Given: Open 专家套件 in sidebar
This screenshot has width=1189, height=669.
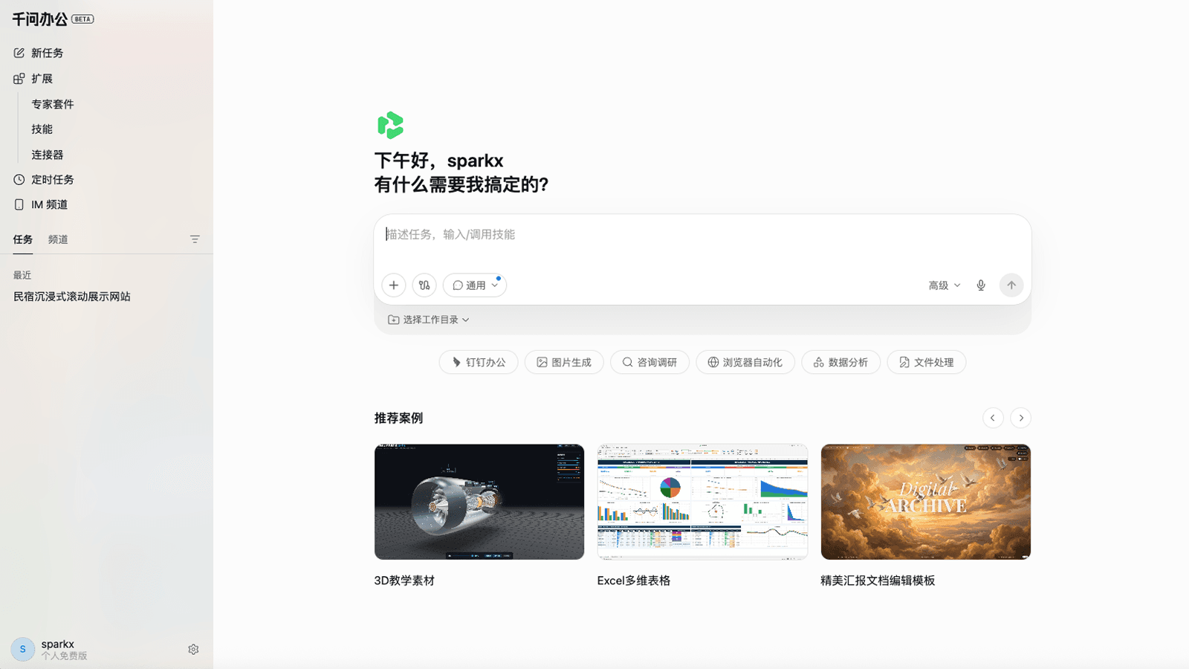Looking at the screenshot, I should (53, 104).
